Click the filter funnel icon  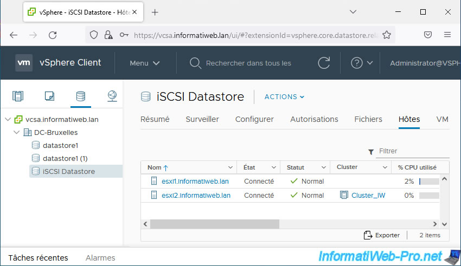point(371,152)
